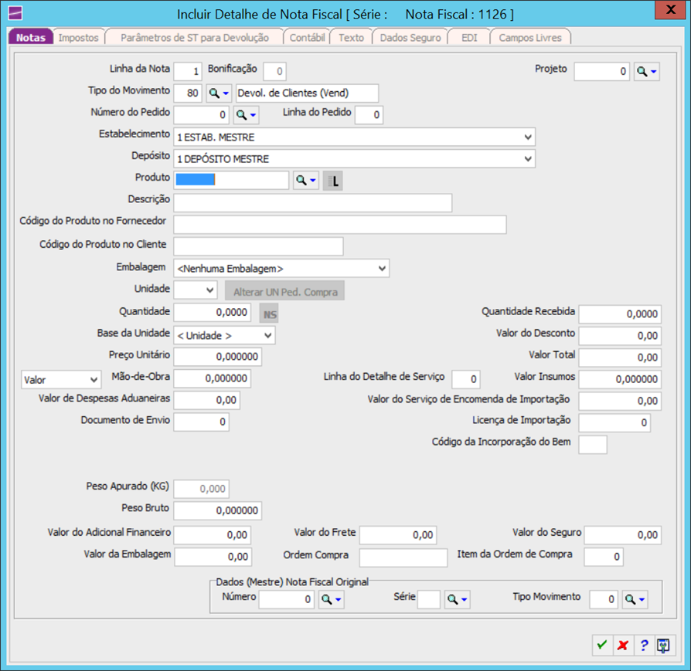Click the pin window icon at bottom right

(664, 646)
